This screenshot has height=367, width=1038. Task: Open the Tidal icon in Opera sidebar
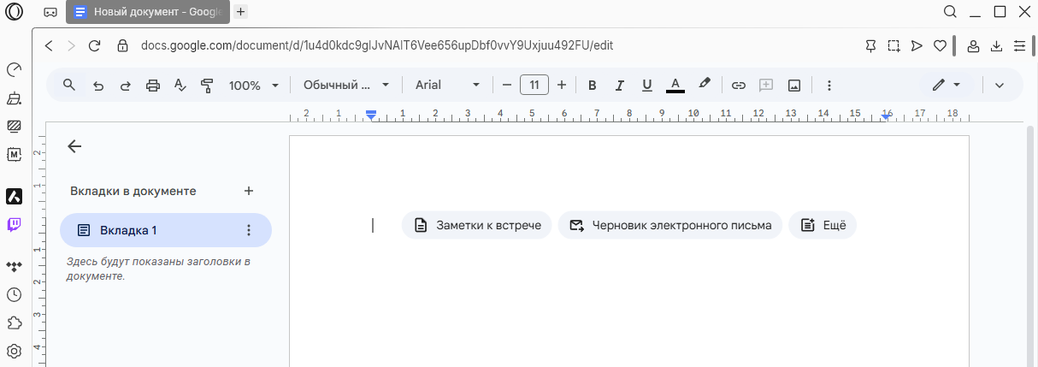tap(14, 267)
